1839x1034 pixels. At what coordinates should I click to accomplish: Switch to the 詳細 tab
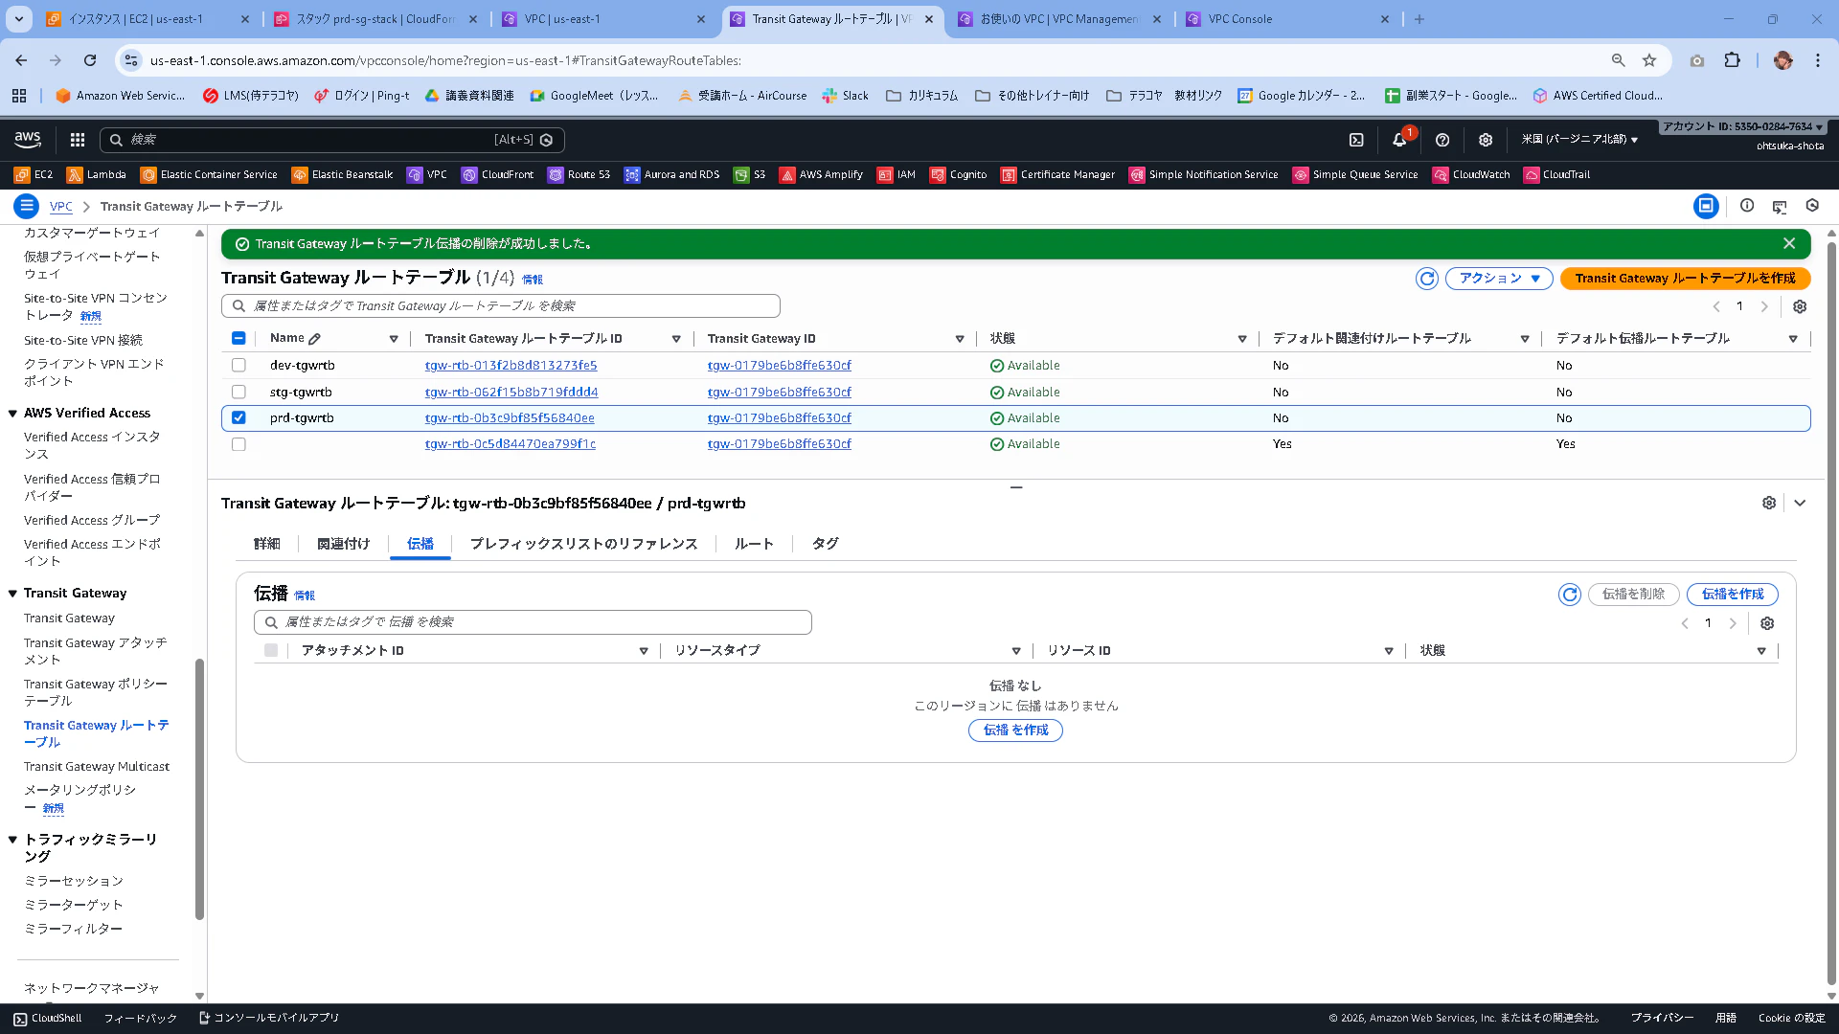click(267, 544)
